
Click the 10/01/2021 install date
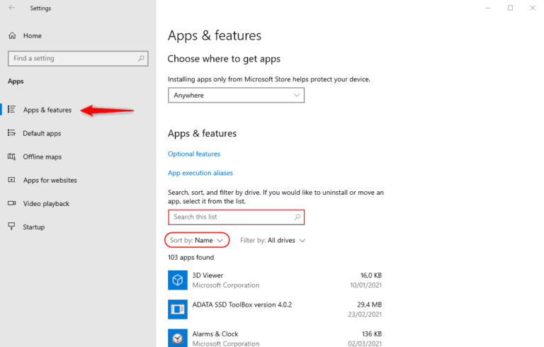click(365, 285)
